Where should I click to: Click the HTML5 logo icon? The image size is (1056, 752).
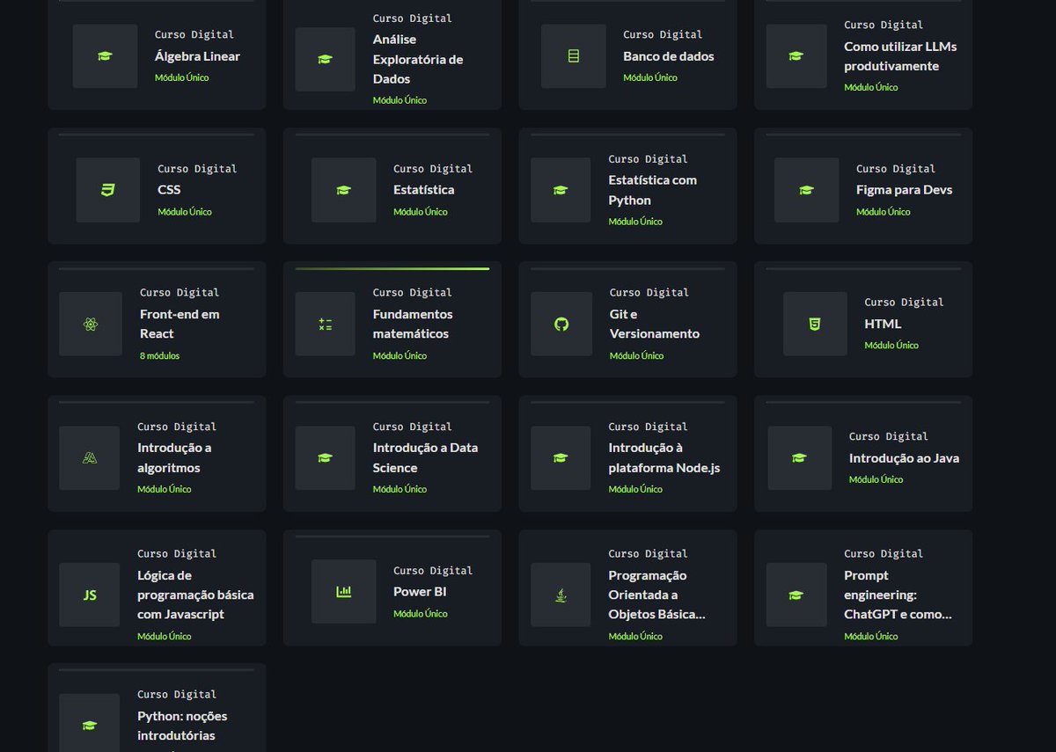(x=815, y=325)
